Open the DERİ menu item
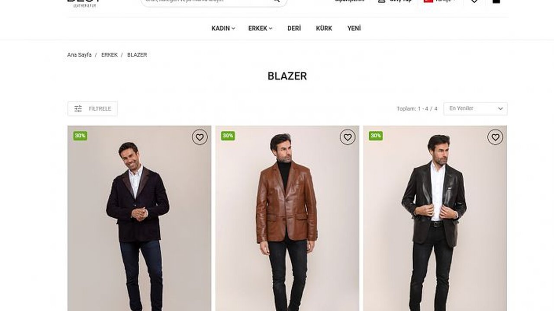554x311 pixels. click(x=294, y=29)
